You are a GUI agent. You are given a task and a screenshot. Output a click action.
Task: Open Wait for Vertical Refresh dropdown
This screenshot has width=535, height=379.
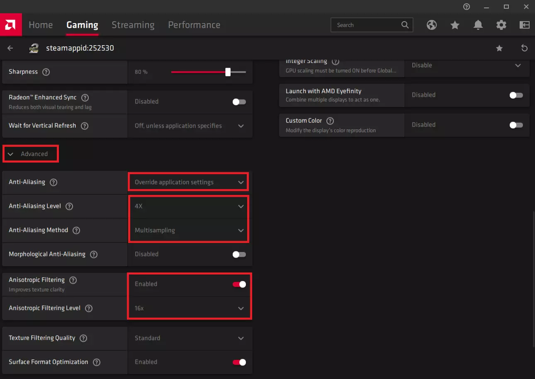click(190, 126)
